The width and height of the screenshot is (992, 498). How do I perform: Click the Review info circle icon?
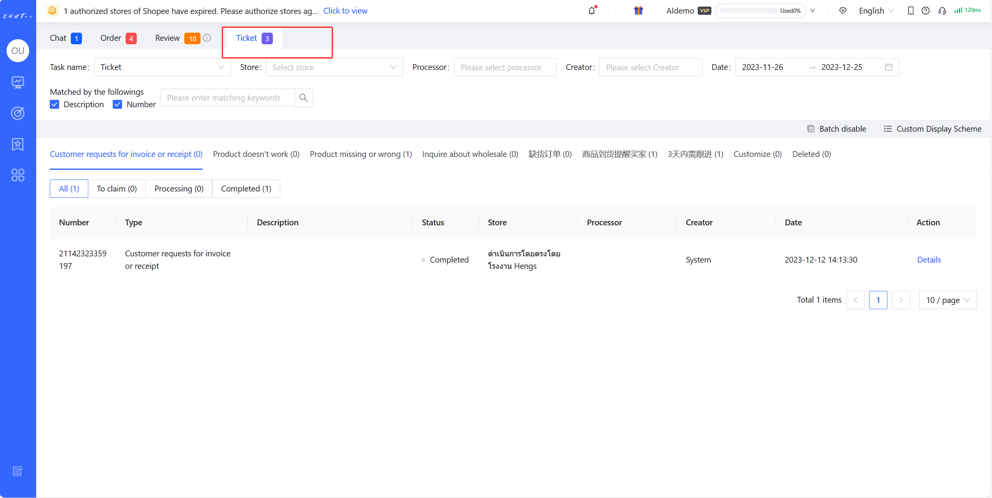click(207, 38)
